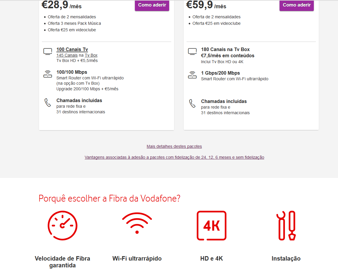Click the TV icon in the €28,9 package

(x=48, y=52)
